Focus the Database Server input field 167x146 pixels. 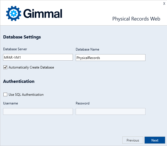(38, 57)
